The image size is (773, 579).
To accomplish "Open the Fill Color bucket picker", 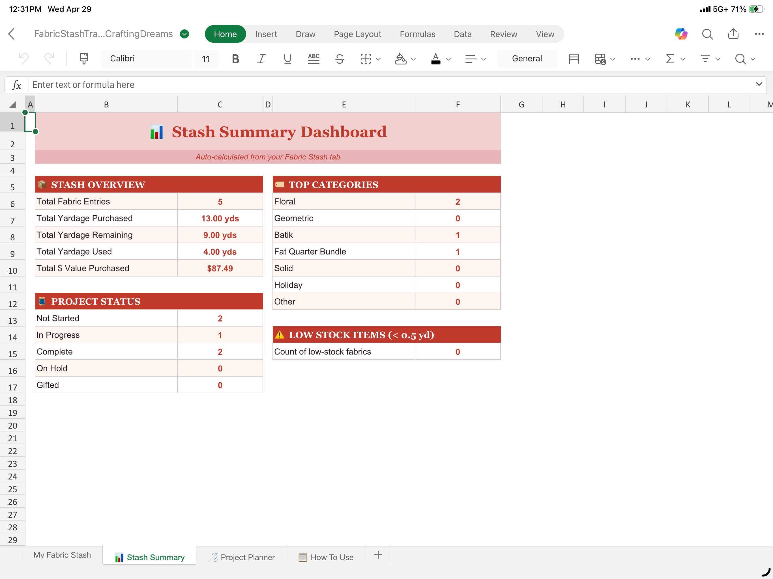I will [x=400, y=59].
